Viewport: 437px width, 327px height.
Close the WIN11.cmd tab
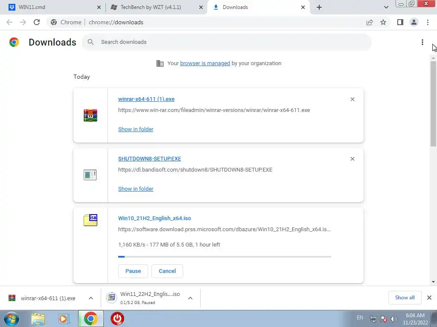[x=99, y=7]
